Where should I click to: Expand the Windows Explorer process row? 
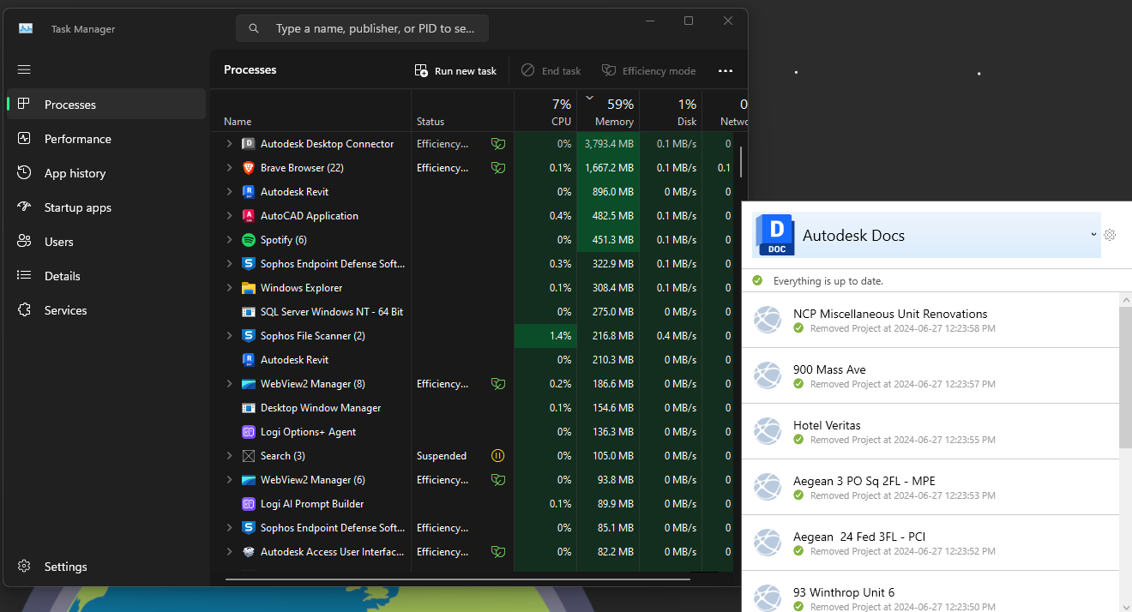point(229,288)
